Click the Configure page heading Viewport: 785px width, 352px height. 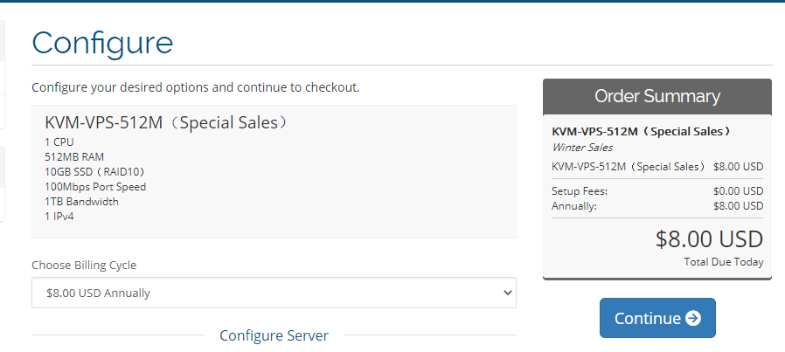[102, 42]
